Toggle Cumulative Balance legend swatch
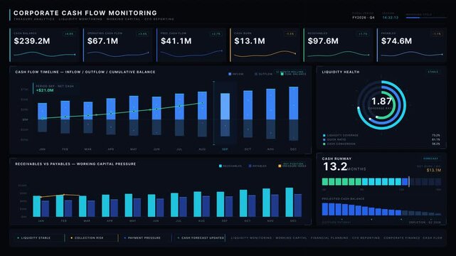This screenshot has height=256, width=456. coord(282,74)
